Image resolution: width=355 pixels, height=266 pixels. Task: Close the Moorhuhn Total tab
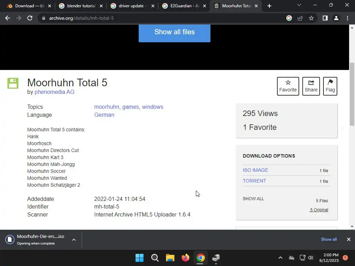(256, 6)
